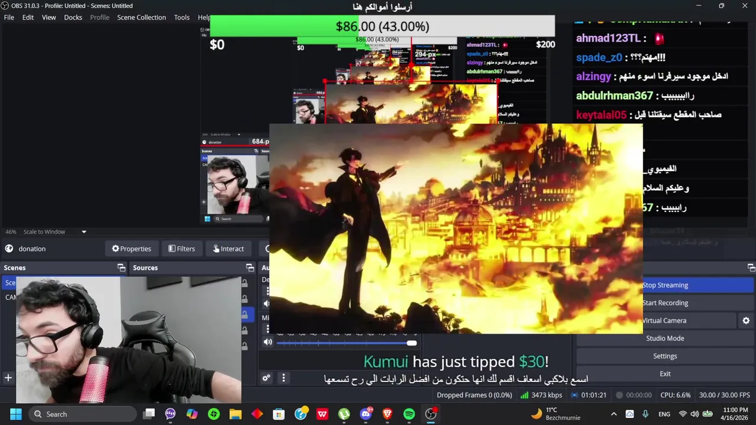This screenshot has width=756, height=425.
Task: Open the View menu
Action: point(48,17)
